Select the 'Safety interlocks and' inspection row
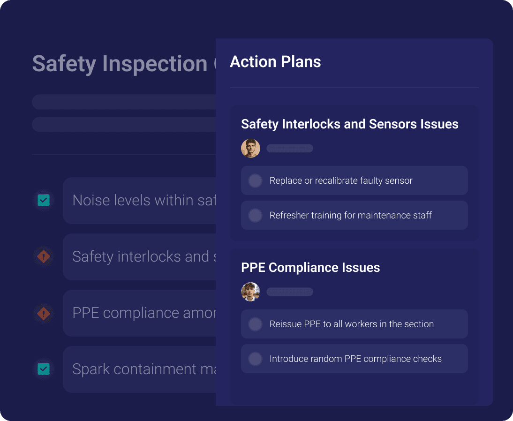This screenshot has height=421, width=513. point(141,257)
